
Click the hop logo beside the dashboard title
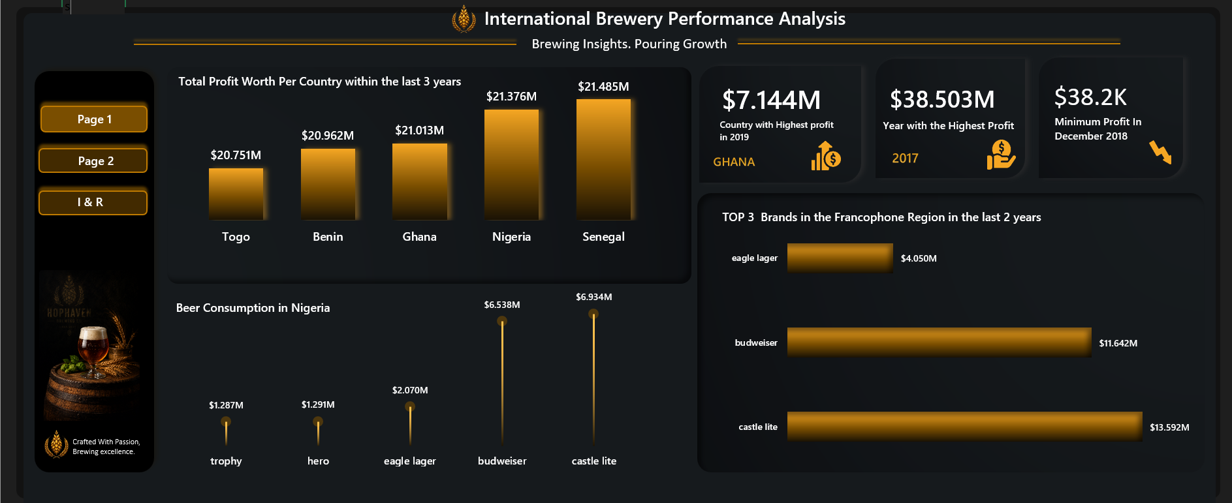point(464,19)
